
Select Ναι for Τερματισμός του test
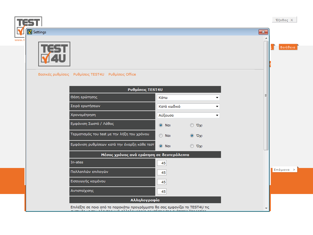(x=161, y=136)
